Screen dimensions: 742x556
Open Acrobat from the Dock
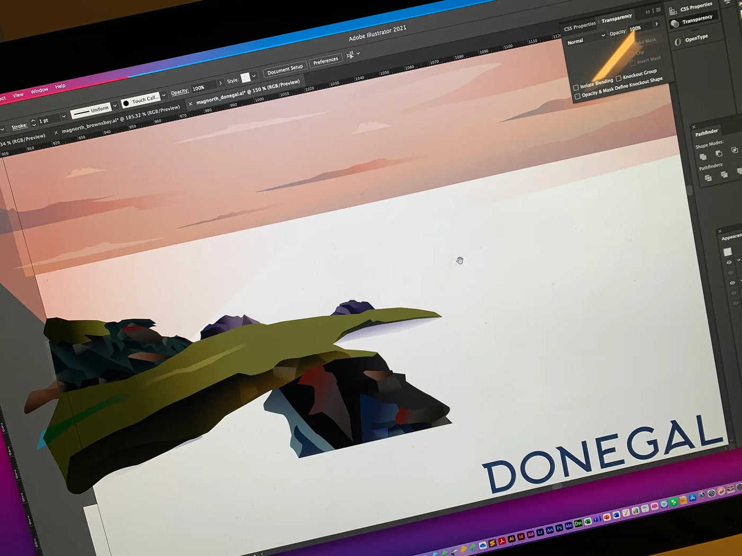pos(501,541)
